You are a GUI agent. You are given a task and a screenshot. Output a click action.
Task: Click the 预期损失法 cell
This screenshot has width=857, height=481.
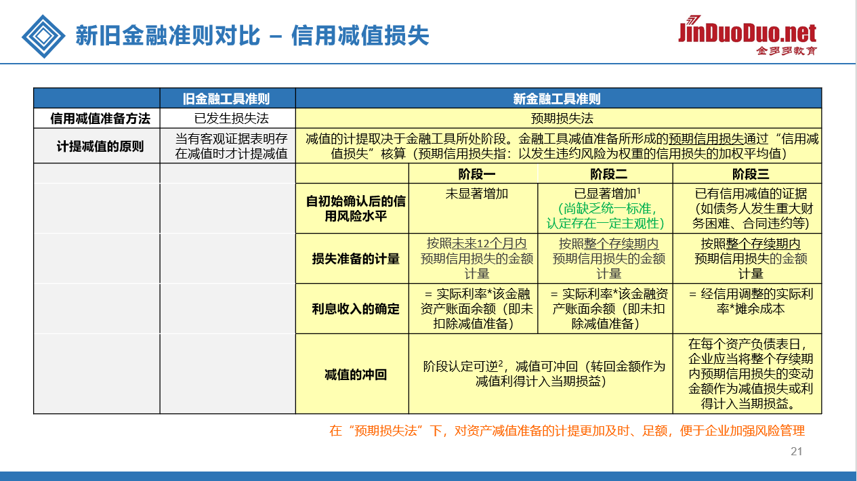(558, 119)
